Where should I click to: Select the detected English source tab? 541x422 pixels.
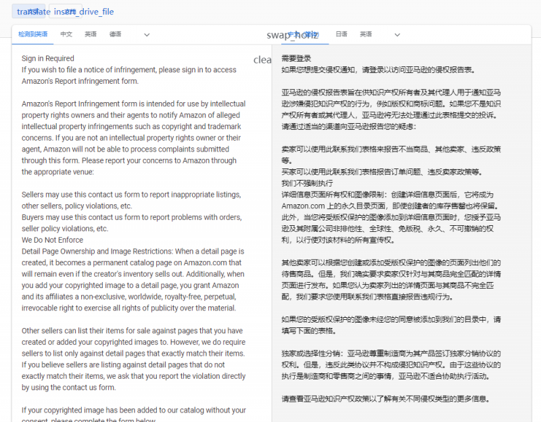click(32, 34)
